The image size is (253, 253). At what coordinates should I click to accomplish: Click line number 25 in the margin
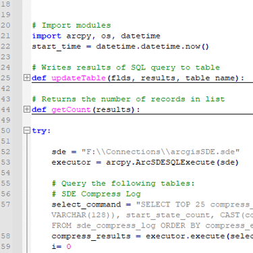click(5, 78)
